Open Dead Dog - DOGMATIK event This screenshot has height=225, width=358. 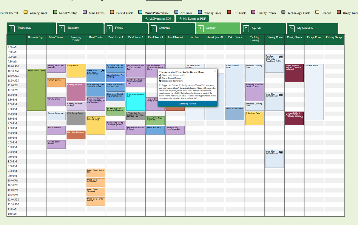point(96,201)
